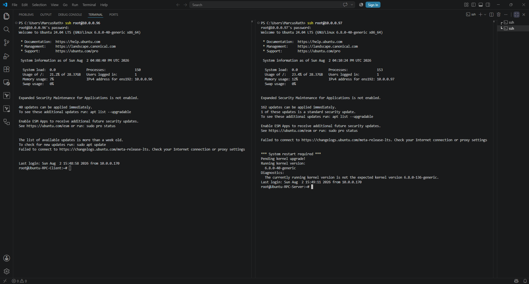Click the Copilot icon beside Sign In

tap(361, 5)
